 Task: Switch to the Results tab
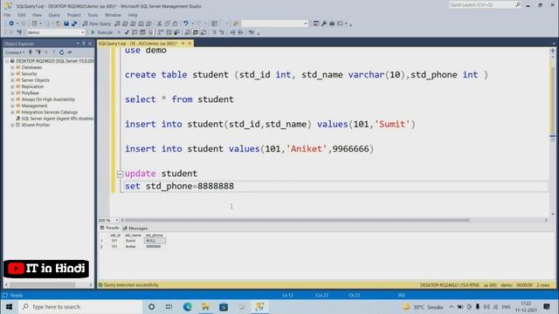coord(109,228)
